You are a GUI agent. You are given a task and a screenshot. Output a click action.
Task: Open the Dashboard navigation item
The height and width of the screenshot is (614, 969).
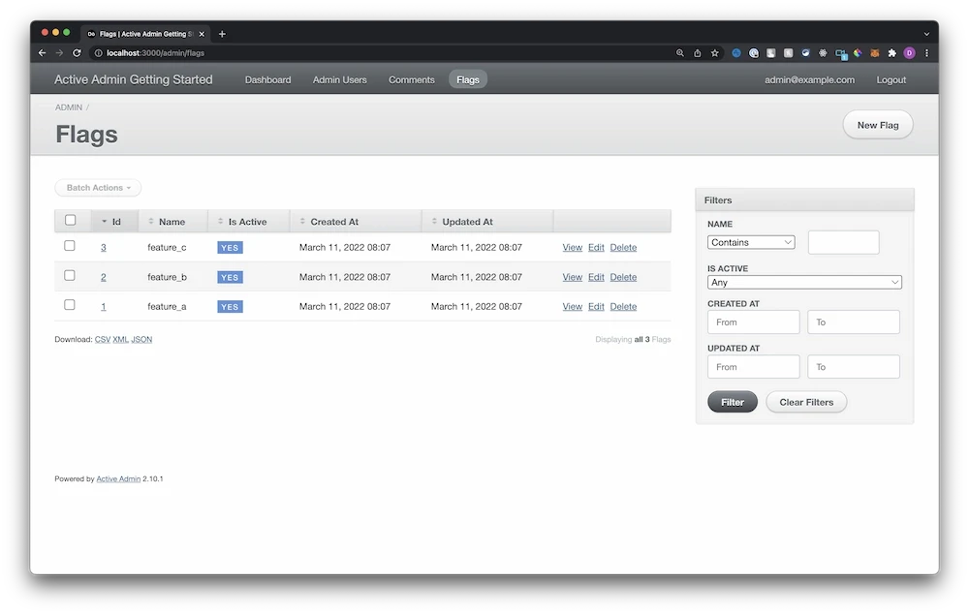click(267, 79)
